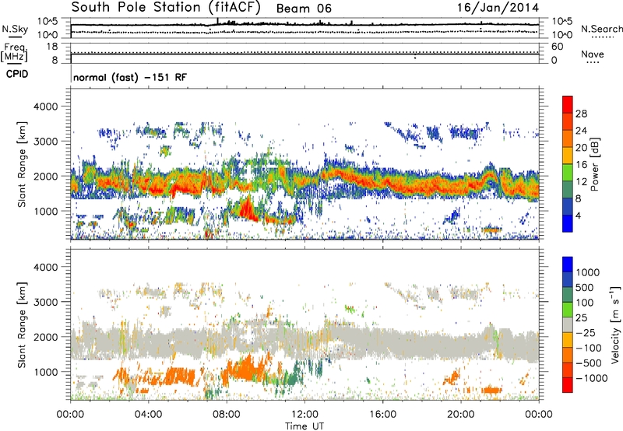Pick the light green 25–100 Velocity colorbar segment
The height and width of the screenshot is (431, 623).
[568, 310]
